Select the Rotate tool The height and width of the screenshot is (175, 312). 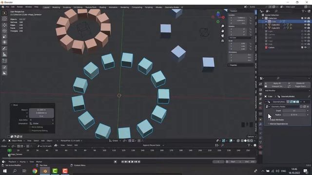coord(4,31)
